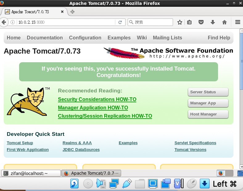Open the Mailing Lists navigation item
The height and width of the screenshot is (191, 243).
pos(167,38)
